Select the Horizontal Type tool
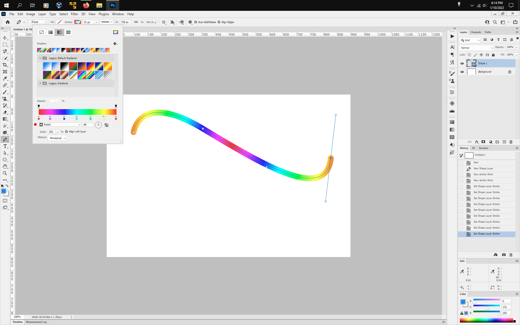Viewport: 520px width, 325px height. [x=5, y=146]
